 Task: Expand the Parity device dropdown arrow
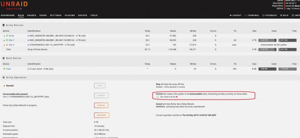[4, 36]
